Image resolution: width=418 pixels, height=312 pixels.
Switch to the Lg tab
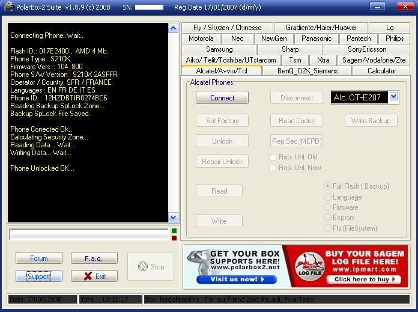pos(390,28)
